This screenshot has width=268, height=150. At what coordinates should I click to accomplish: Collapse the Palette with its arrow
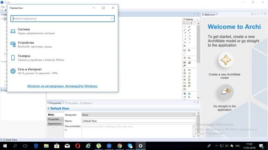click(198, 19)
